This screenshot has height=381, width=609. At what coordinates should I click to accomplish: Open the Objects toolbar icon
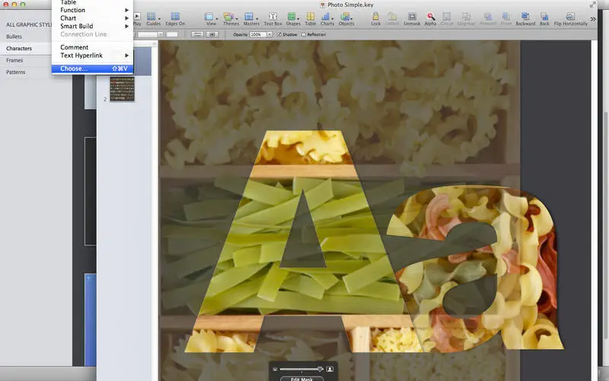pos(346,18)
